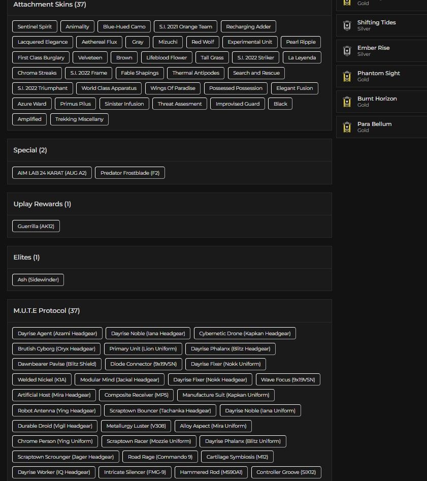
Task: Click Scraptown Racer (Mozzie Uniform)
Action: (149, 441)
